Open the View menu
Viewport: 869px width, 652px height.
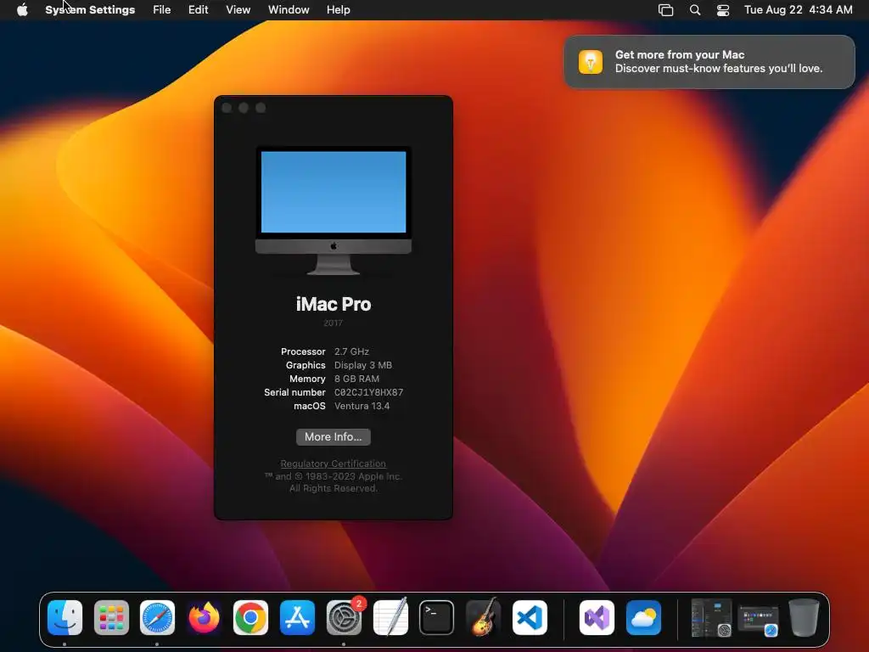[x=238, y=10]
